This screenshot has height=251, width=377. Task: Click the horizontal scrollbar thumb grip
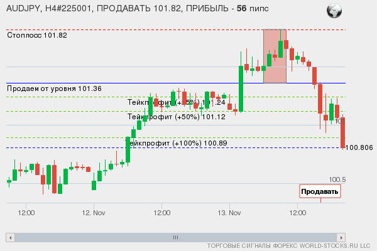point(175,237)
